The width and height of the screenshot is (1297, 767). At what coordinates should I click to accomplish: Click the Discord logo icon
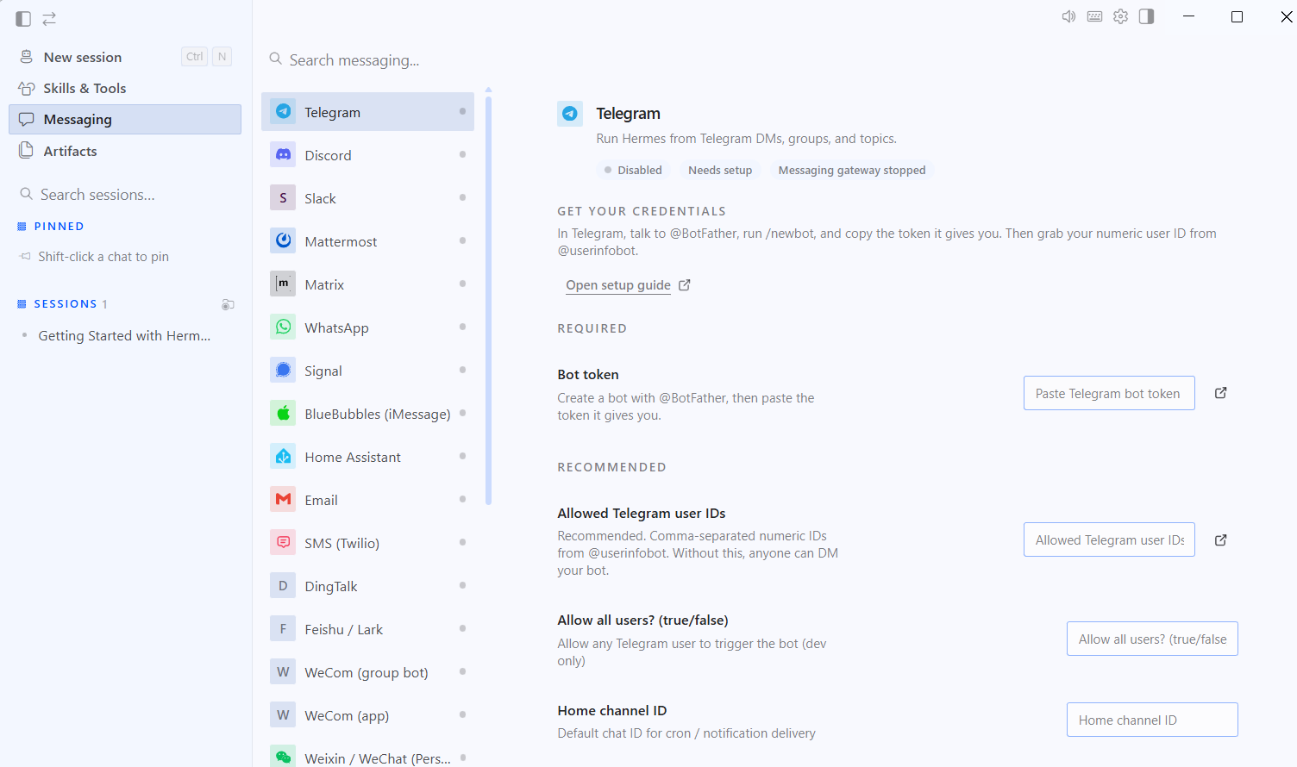click(283, 154)
